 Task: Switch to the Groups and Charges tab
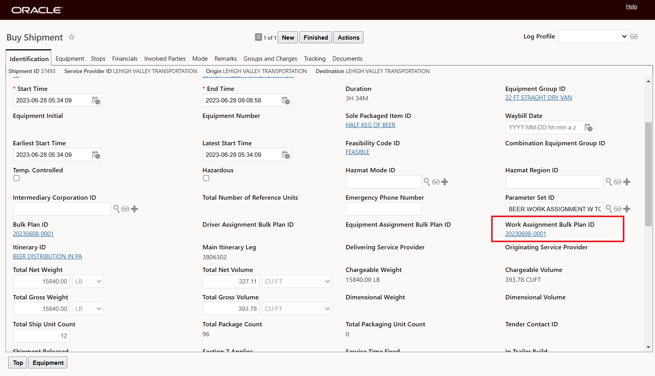[x=270, y=59]
